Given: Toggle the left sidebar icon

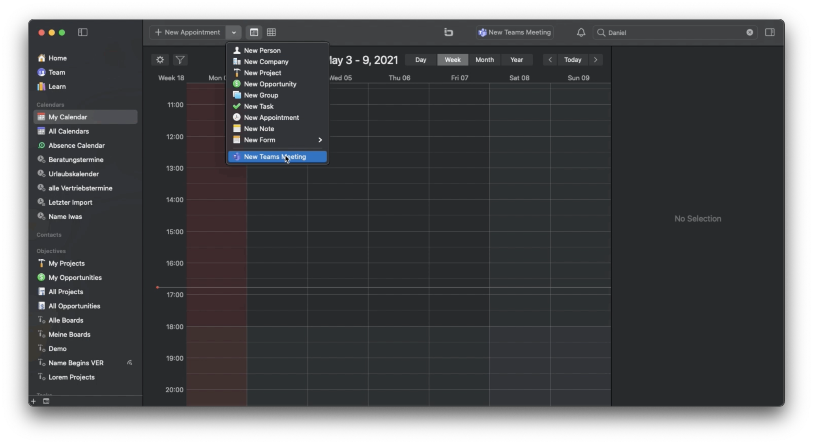Looking at the screenshot, I should [82, 32].
